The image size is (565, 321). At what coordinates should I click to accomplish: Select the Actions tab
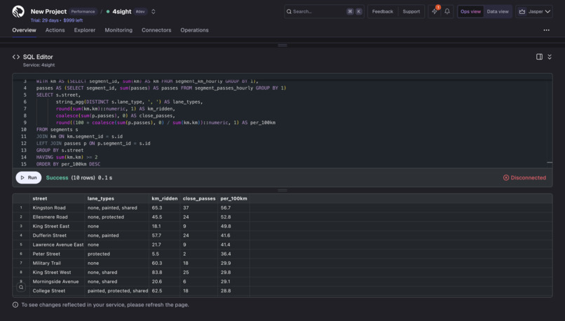coord(55,30)
